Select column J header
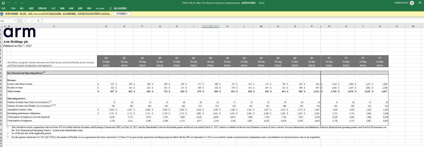 coord(210,26)
